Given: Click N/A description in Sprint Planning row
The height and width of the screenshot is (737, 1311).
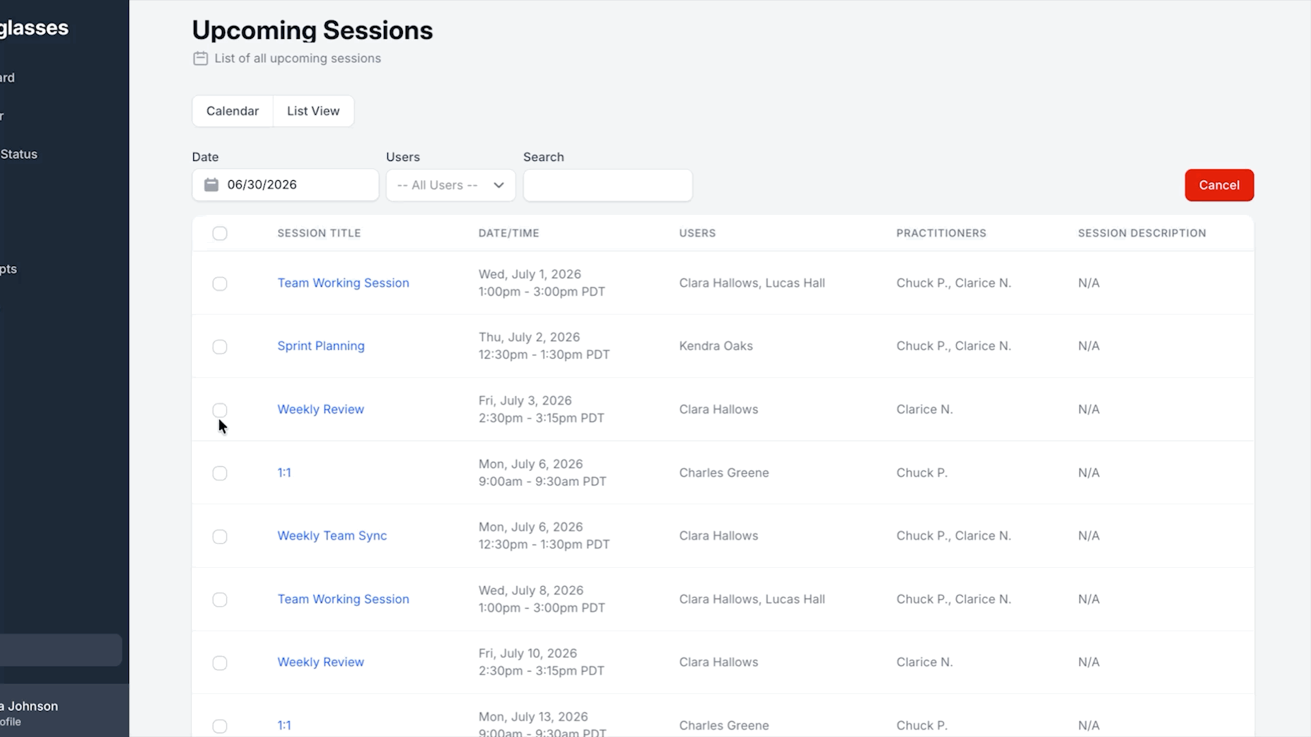Looking at the screenshot, I should tap(1088, 346).
